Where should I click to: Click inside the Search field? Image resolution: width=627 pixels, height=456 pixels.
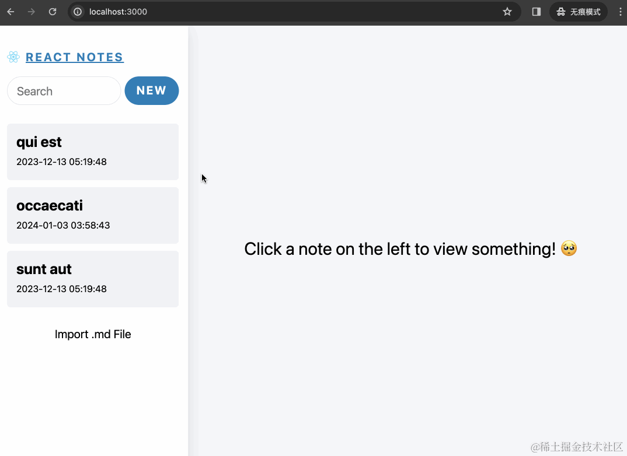(x=64, y=91)
